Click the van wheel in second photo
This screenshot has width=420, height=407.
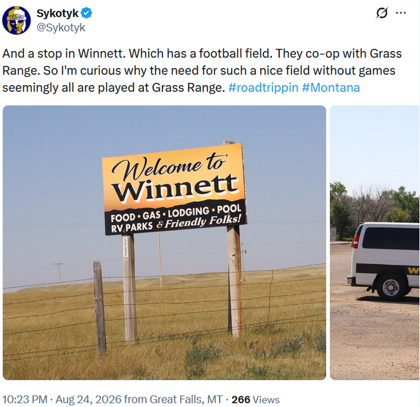(391, 287)
